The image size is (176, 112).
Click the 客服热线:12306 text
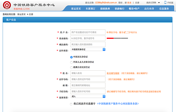21,9
